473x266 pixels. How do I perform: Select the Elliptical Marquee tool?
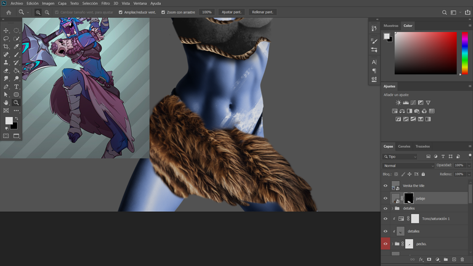[x=16, y=30]
